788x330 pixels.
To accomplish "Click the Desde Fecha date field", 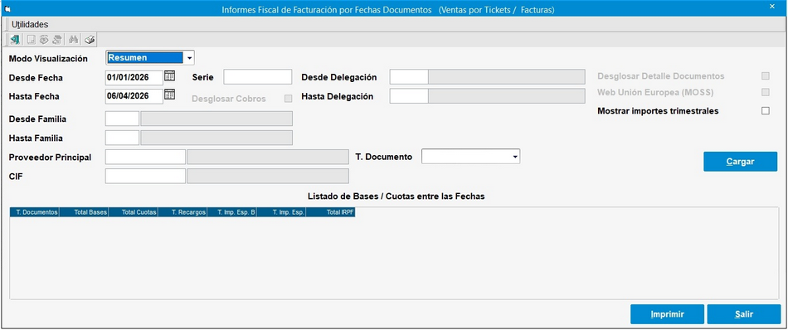I will [134, 77].
